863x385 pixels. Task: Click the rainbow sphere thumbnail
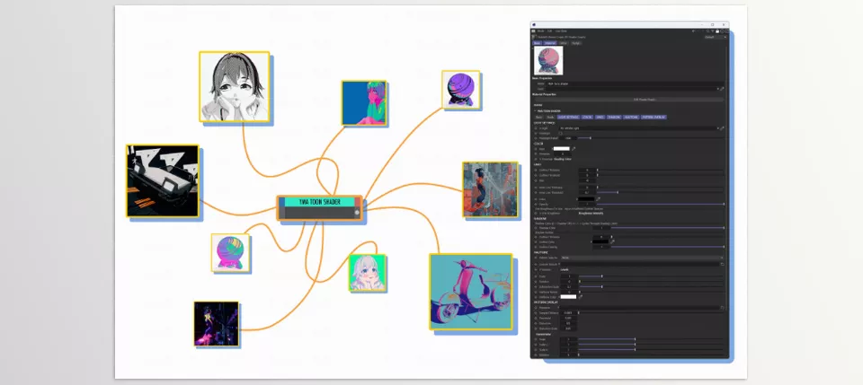(x=231, y=253)
